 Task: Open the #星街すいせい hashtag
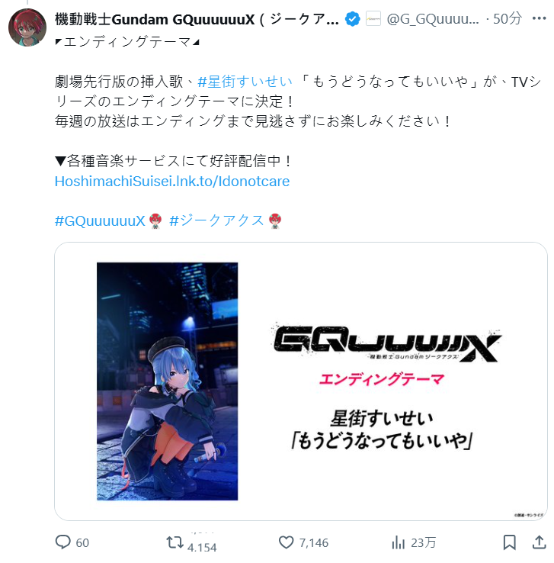pos(245,82)
